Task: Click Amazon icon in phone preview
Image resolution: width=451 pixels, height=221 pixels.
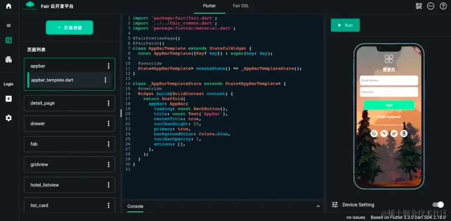Action: tap(404, 133)
